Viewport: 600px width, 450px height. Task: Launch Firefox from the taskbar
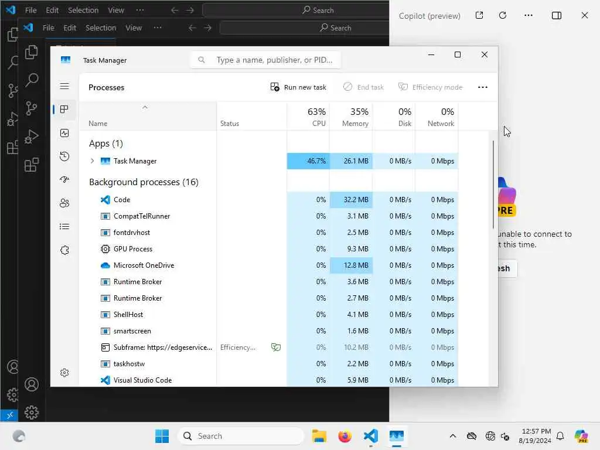tap(345, 436)
